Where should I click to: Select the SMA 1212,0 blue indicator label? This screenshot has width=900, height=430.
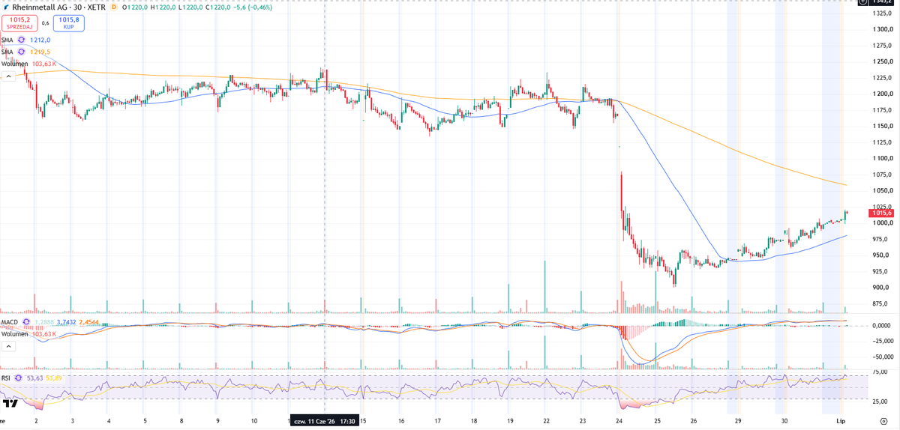click(x=7, y=40)
